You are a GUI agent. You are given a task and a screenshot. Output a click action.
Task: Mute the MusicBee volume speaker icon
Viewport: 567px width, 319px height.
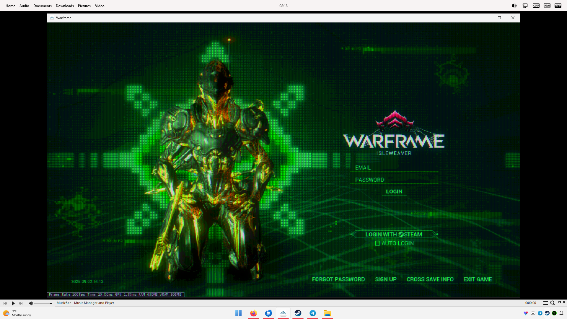[x=31, y=303]
